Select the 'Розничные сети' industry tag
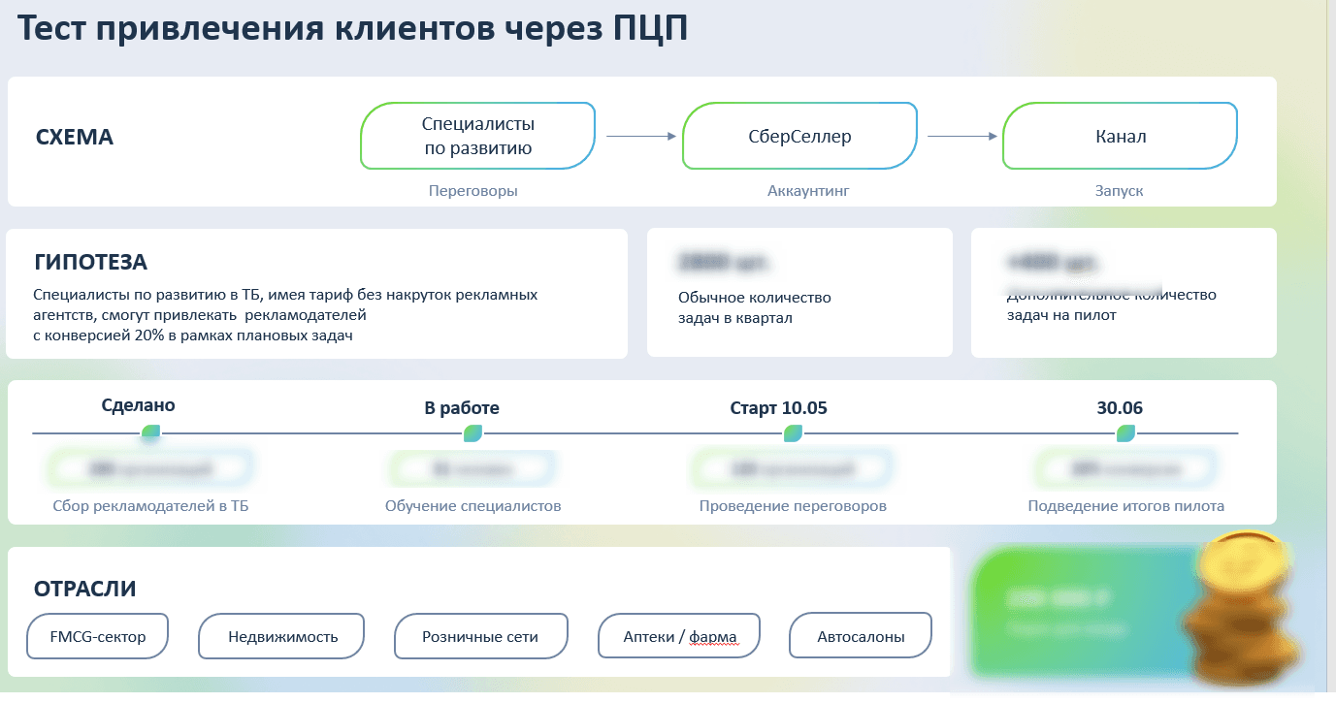1336x703 pixels. (480, 636)
